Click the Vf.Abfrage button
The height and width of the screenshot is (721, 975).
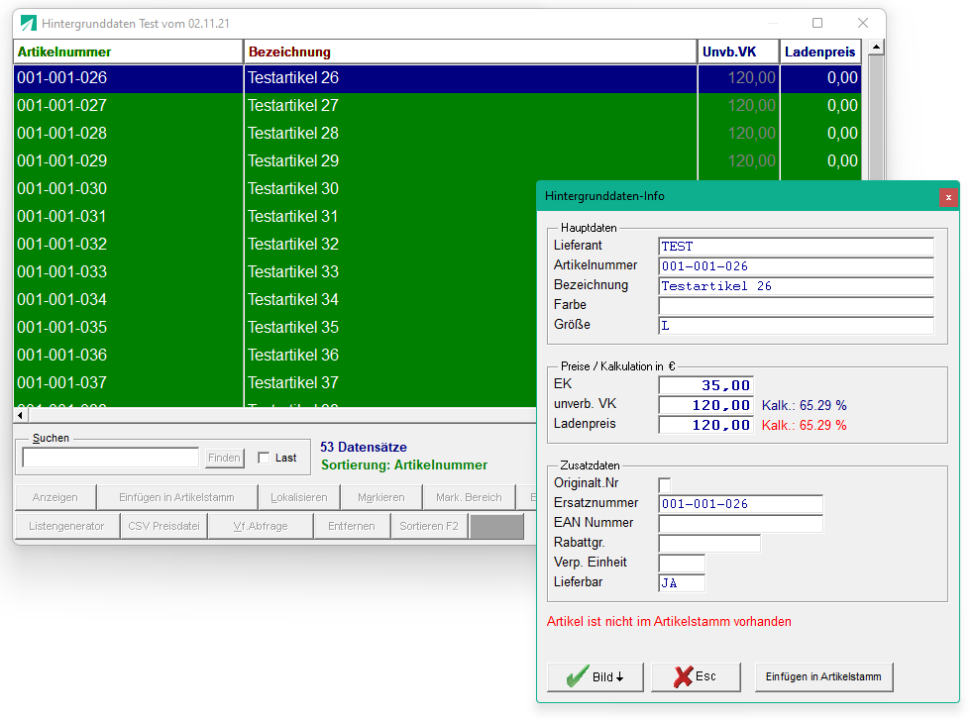pyautogui.click(x=261, y=526)
